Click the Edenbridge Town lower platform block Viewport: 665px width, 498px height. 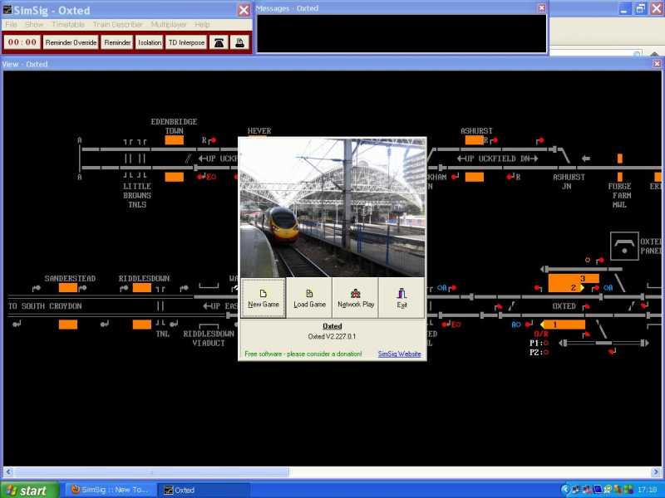pos(174,177)
